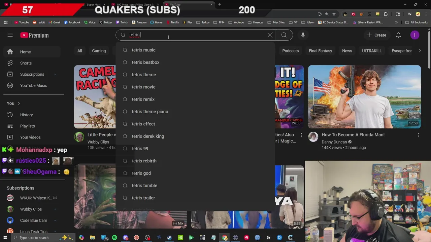The image size is (431, 242).
Task: Pick the 'tetris derek king' suggestion
Action: click(x=195, y=136)
